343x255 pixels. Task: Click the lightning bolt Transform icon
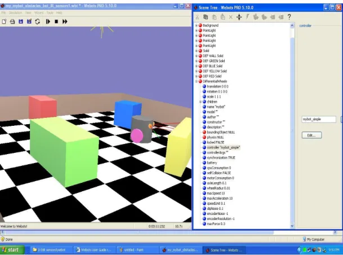tap(247, 17)
